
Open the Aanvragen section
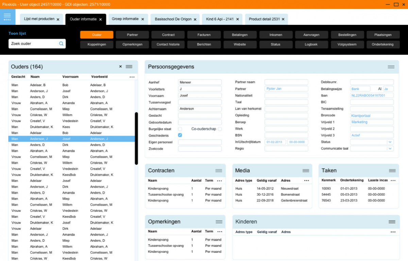[x=312, y=35]
